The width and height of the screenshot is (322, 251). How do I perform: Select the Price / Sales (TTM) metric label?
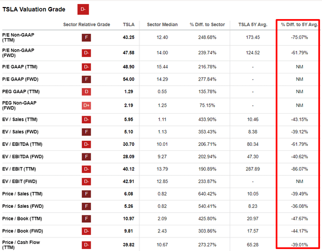click(x=22, y=194)
